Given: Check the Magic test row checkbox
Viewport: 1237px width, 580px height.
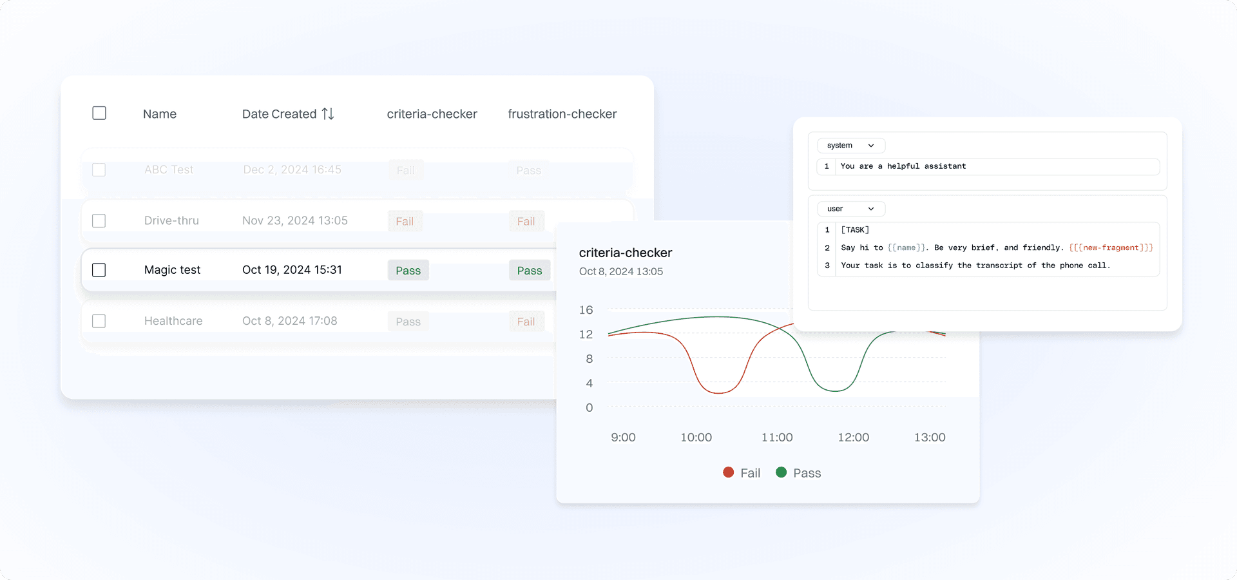Looking at the screenshot, I should point(99,270).
